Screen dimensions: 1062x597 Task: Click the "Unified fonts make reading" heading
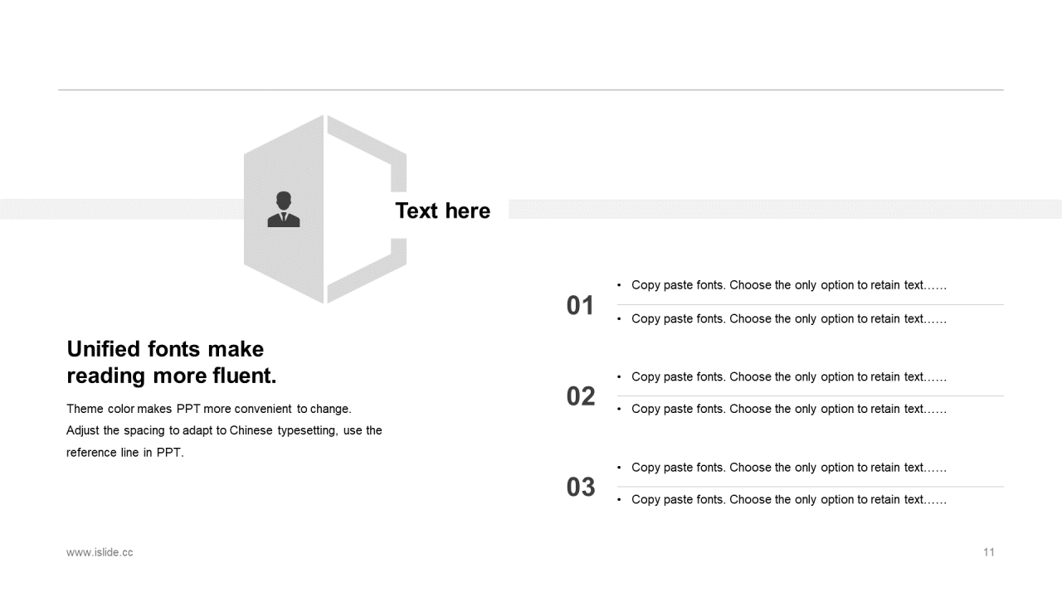(171, 362)
